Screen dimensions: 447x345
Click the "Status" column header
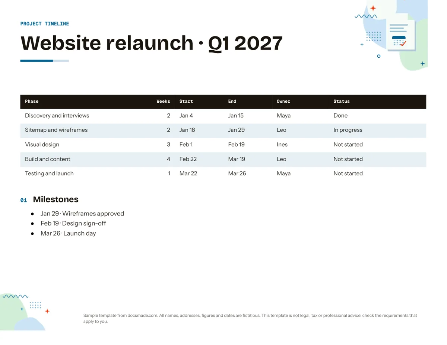click(342, 101)
